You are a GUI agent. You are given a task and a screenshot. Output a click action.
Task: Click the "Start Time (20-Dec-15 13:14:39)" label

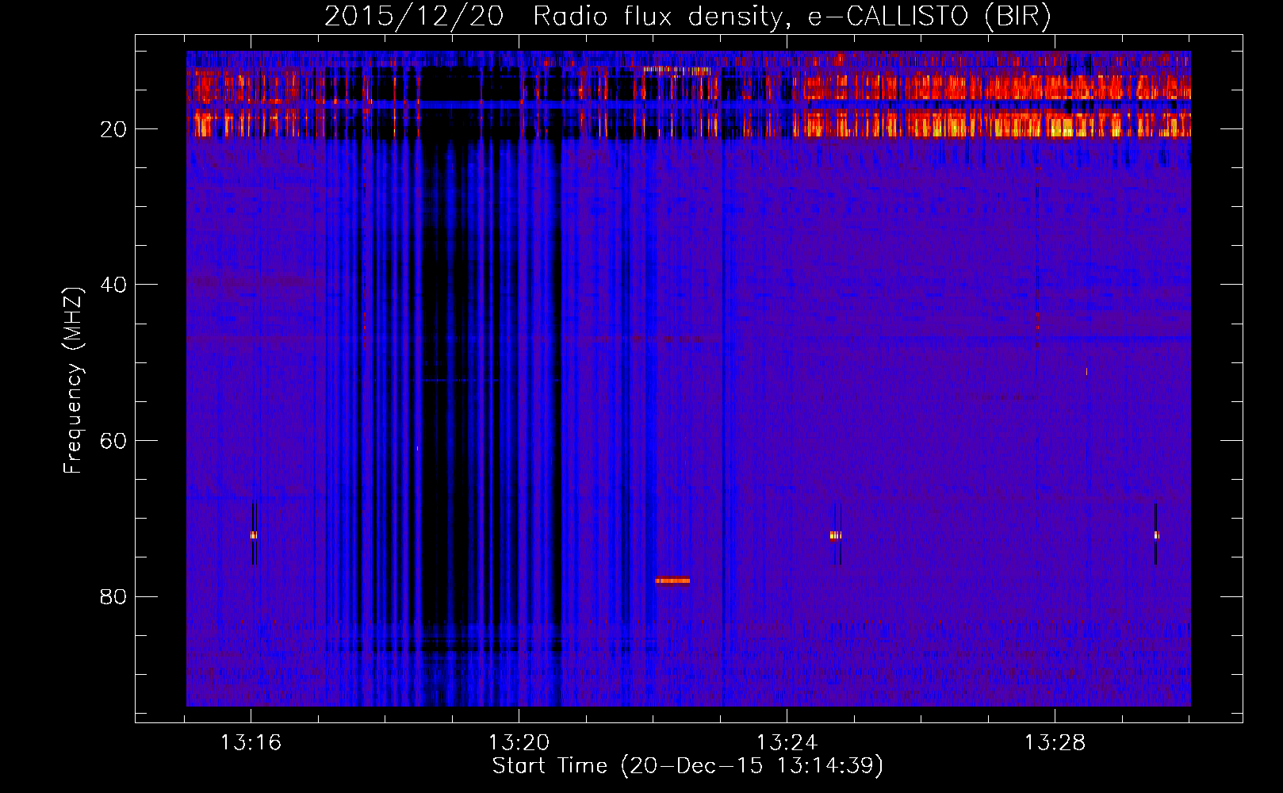click(687, 766)
